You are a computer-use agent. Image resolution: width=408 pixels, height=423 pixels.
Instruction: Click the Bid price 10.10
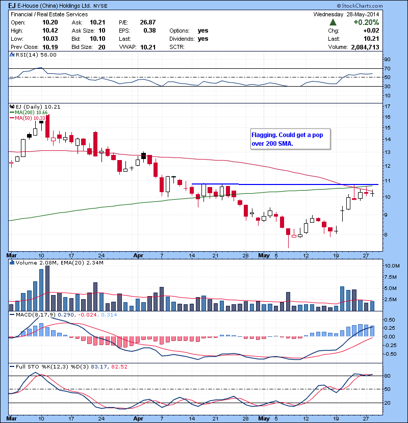tap(97, 39)
